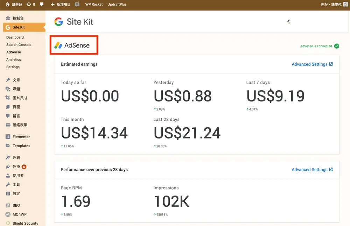Image resolution: width=350 pixels, height=226 pixels.
Task: Go to Search Console submenu
Action: pos(19,45)
